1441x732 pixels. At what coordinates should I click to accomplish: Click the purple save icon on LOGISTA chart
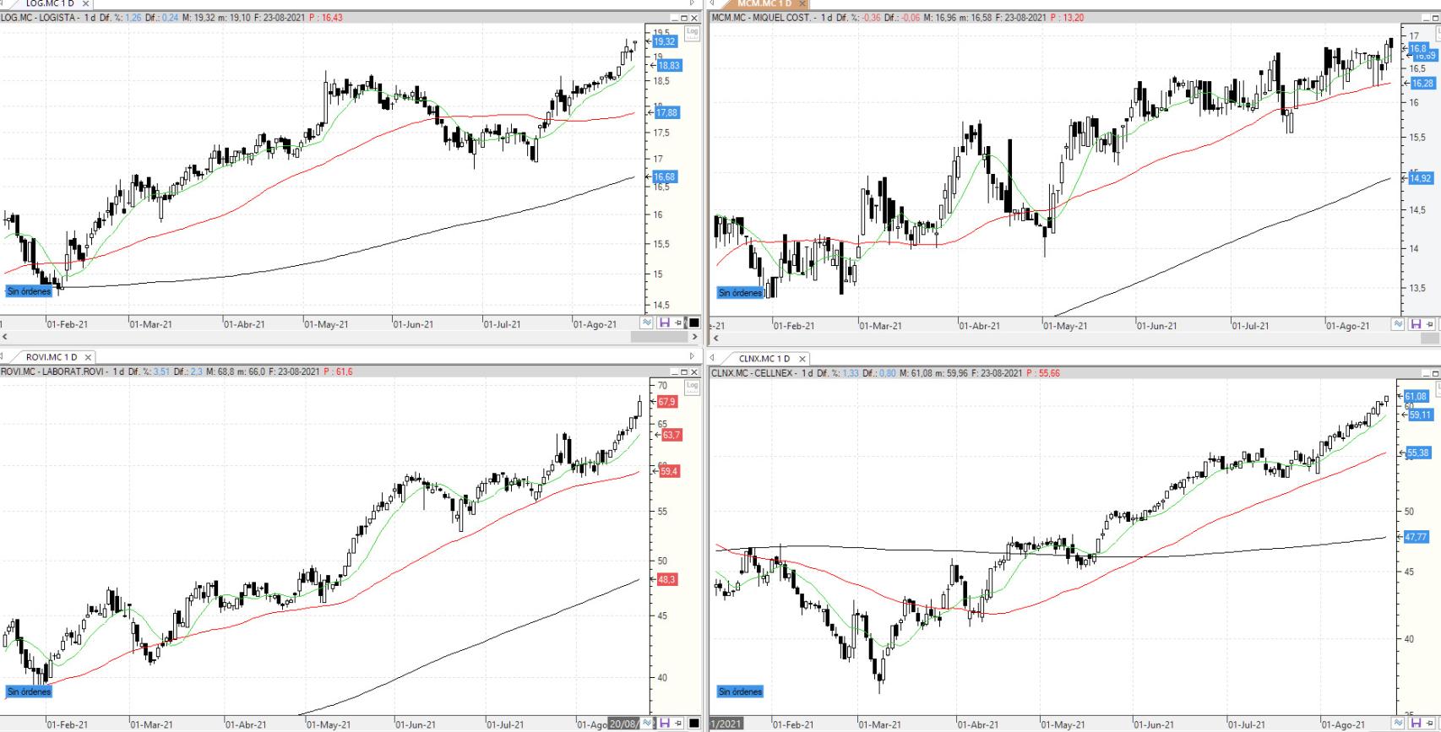pyautogui.click(x=664, y=323)
